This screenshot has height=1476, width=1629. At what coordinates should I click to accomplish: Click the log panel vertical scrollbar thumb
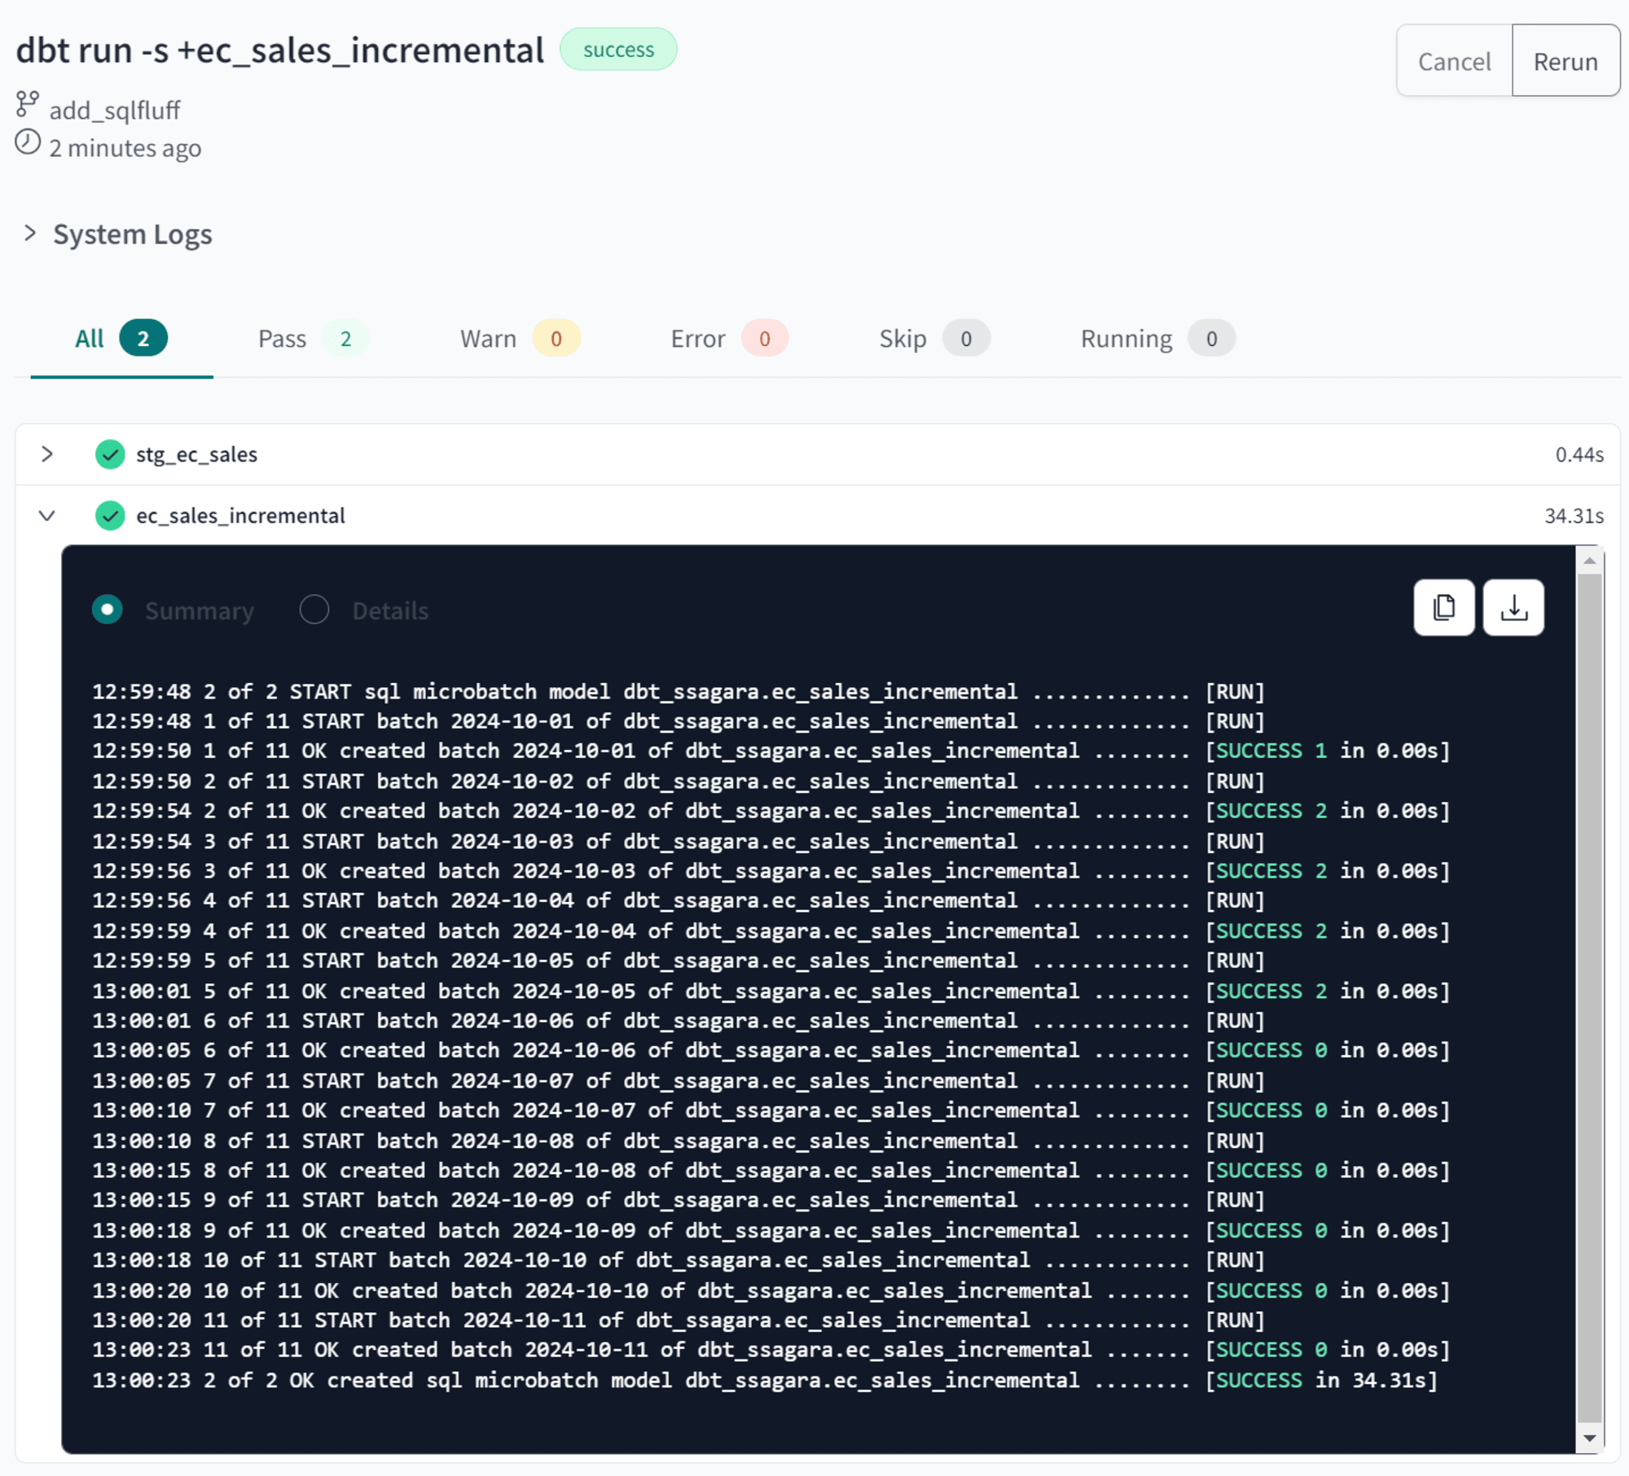[x=1589, y=998]
